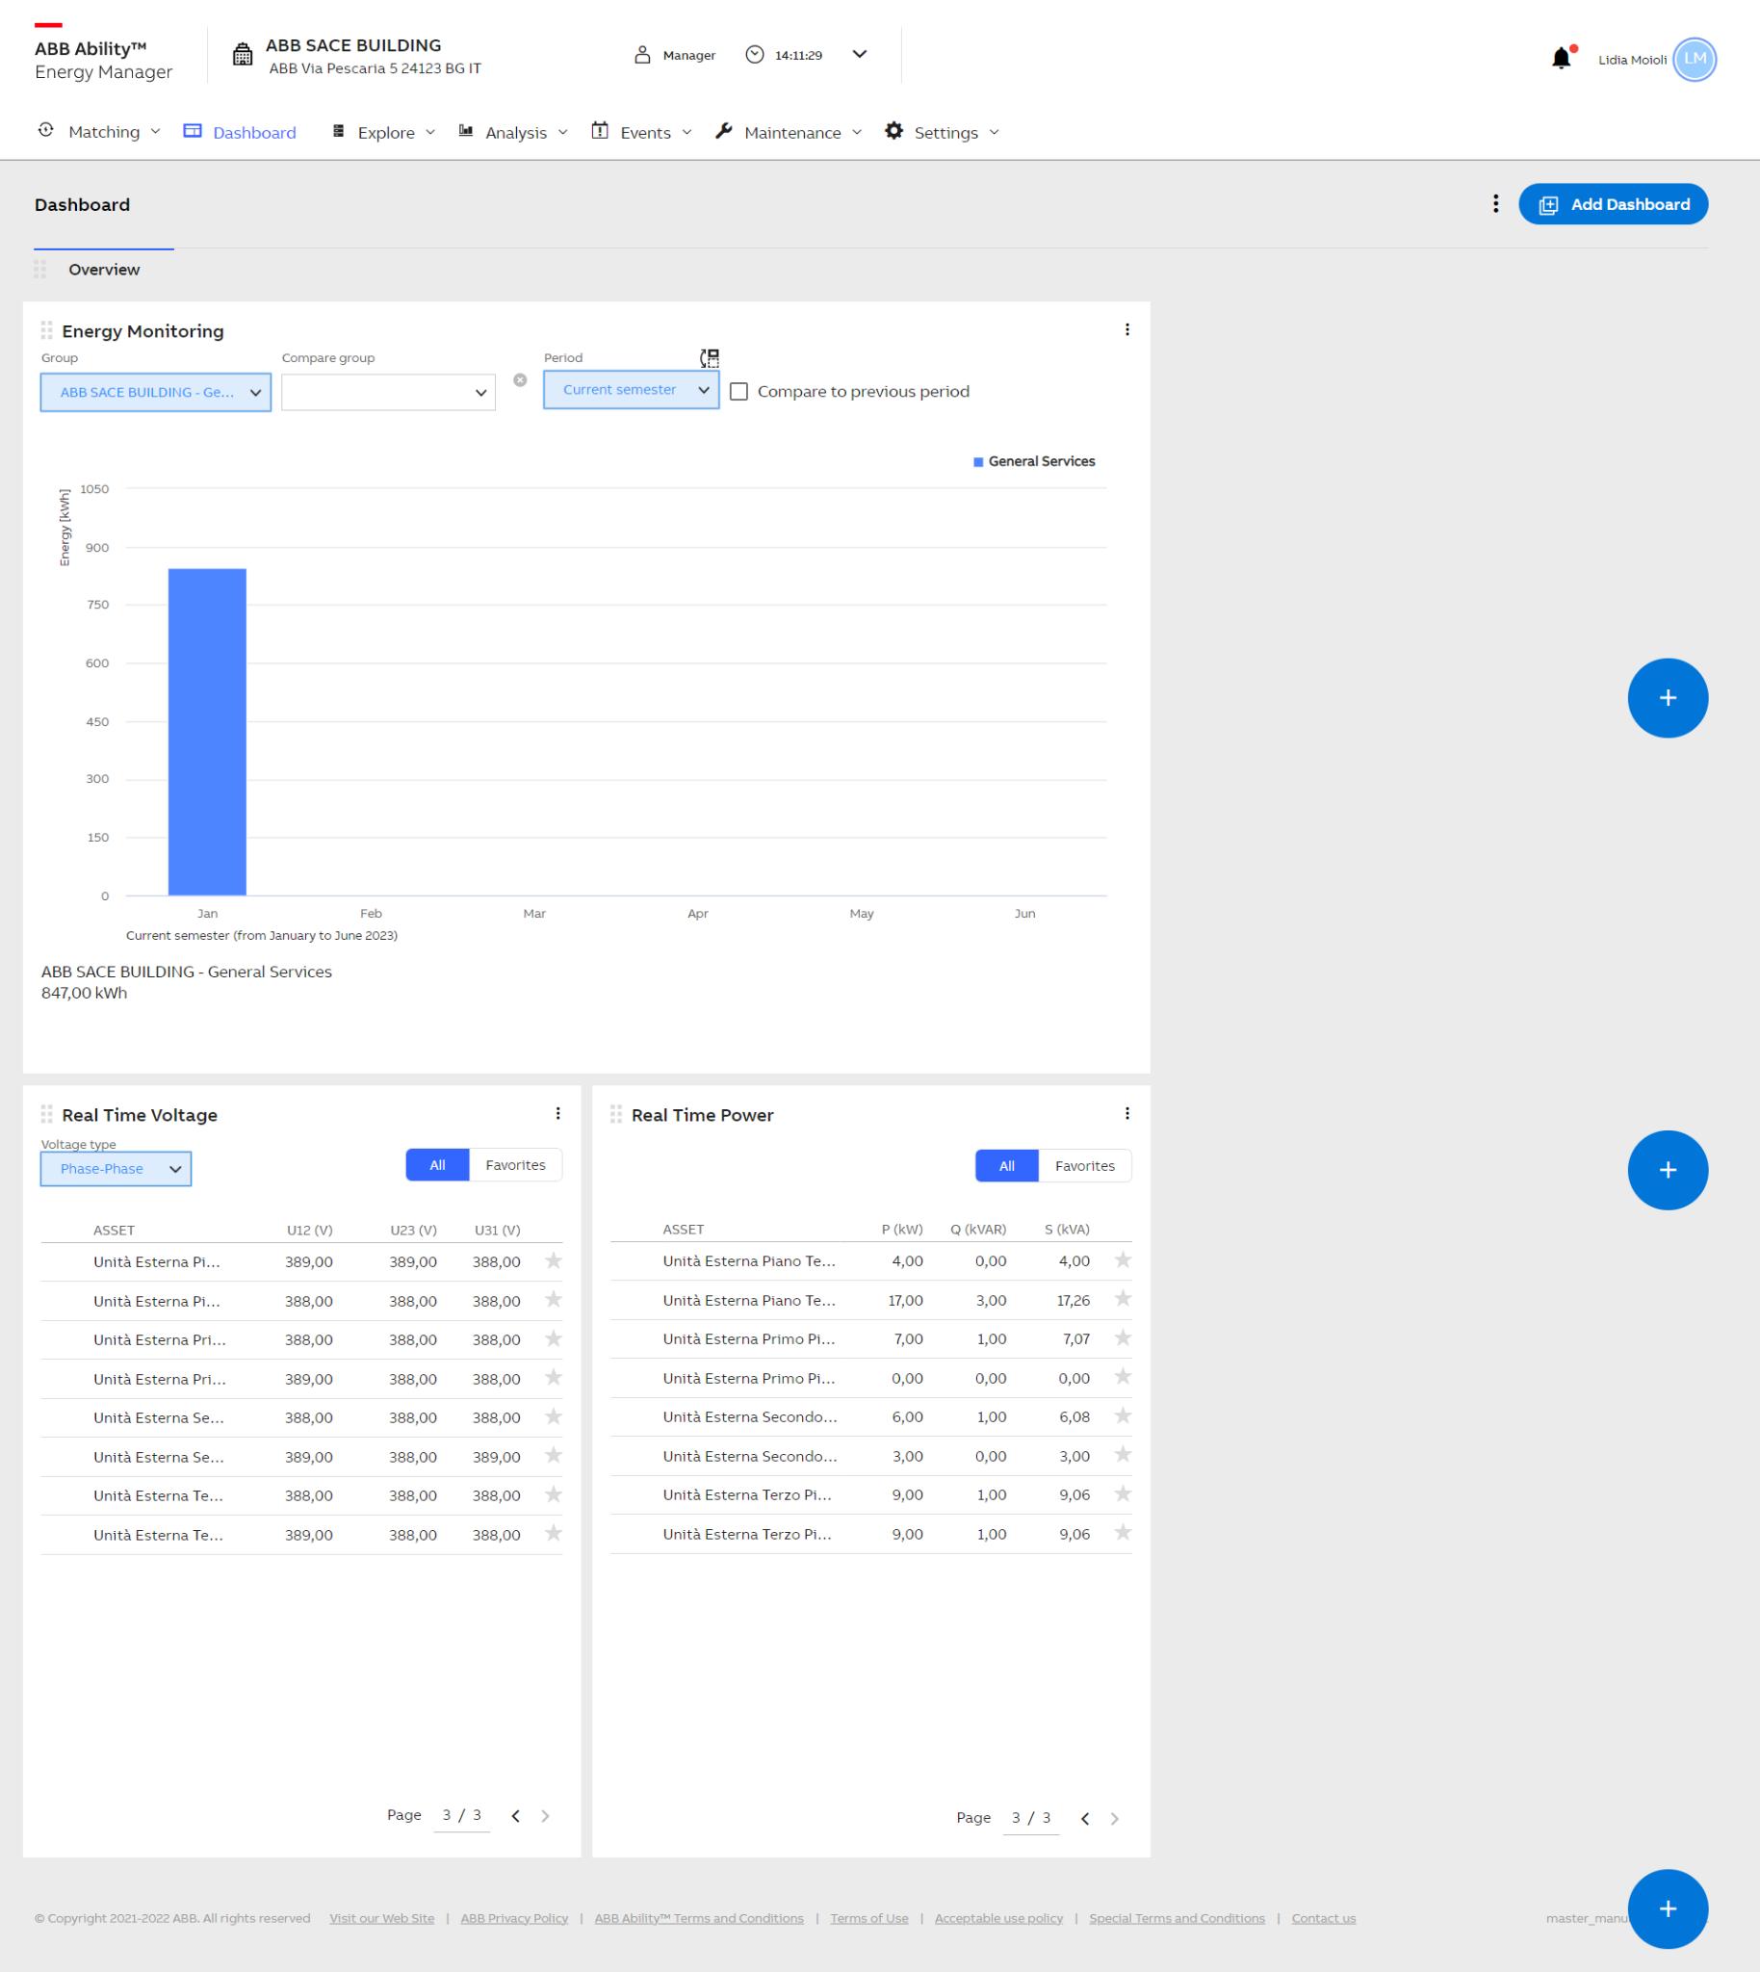Open the Dashboard nav item

[241, 133]
